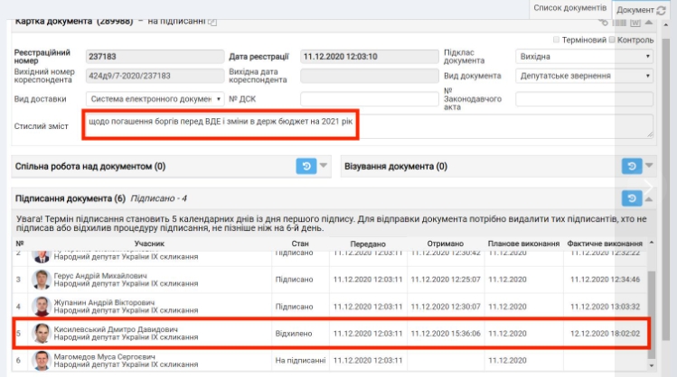Click blue history button in Спільна робота panel
This screenshot has width=677, height=377.
(x=306, y=166)
